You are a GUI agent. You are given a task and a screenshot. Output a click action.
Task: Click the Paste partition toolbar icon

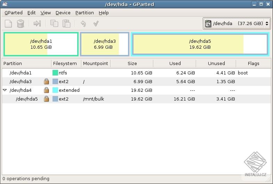(x=66, y=24)
